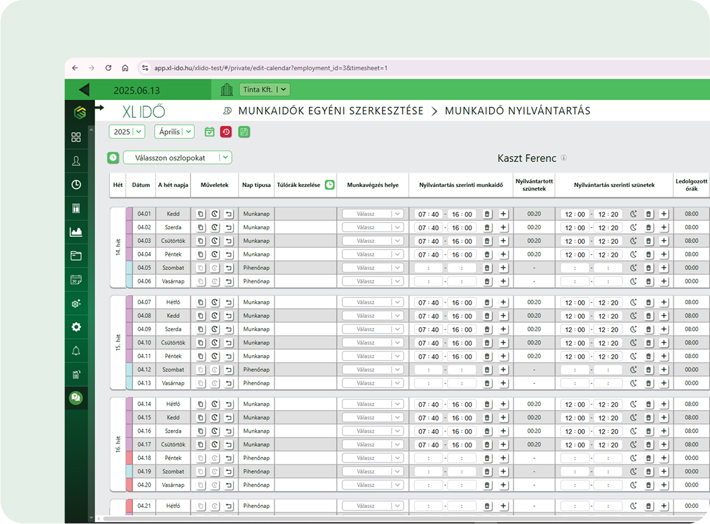Open the table layout icon in sidebar

pyautogui.click(x=76, y=208)
